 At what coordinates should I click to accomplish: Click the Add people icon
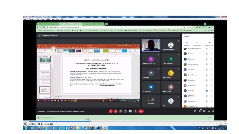coord(197,43)
